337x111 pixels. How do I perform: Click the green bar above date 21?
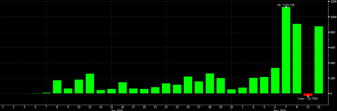click(x=155, y=90)
